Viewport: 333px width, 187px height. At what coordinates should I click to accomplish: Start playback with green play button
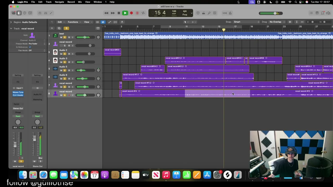(125, 13)
